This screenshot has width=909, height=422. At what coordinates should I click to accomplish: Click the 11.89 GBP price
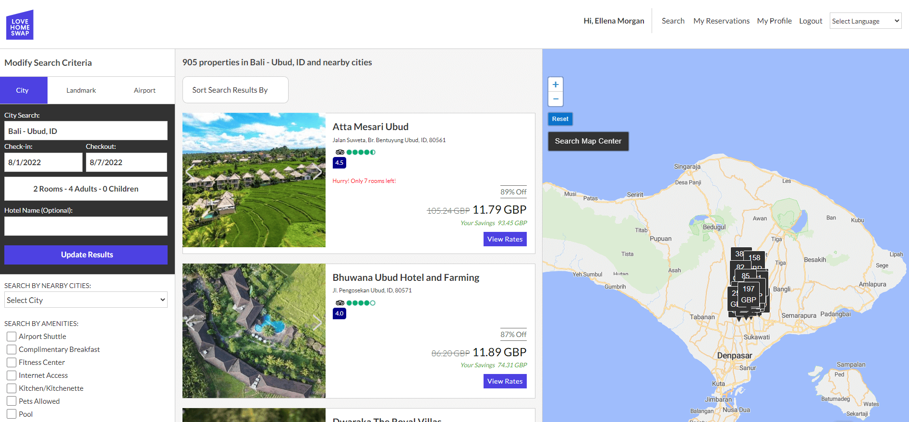(x=499, y=352)
